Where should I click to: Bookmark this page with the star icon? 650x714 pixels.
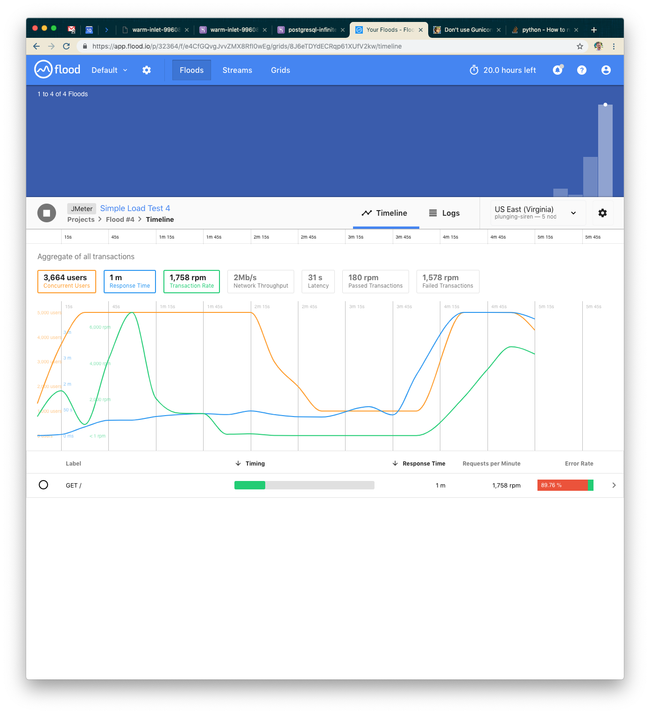pos(580,46)
